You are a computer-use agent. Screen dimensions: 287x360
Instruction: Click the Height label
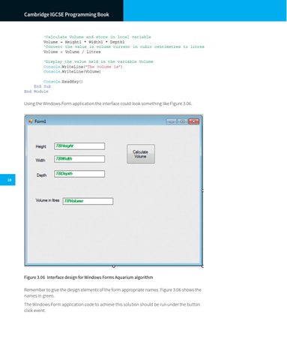click(x=41, y=146)
